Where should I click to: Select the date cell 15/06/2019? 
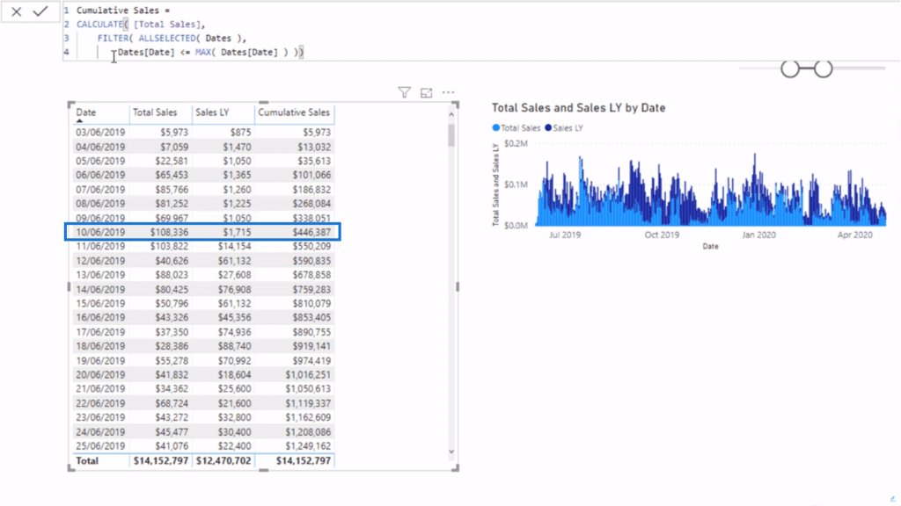pyautogui.click(x=100, y=303)
